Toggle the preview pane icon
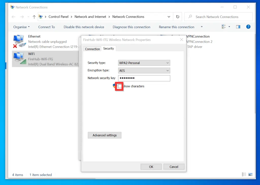The height and width of the screenshot is (185, 260). coord(238,27)
